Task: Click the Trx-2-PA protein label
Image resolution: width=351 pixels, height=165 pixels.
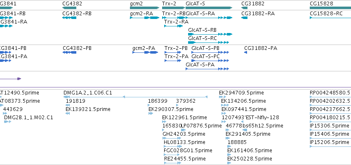Action: pos(176,57)
